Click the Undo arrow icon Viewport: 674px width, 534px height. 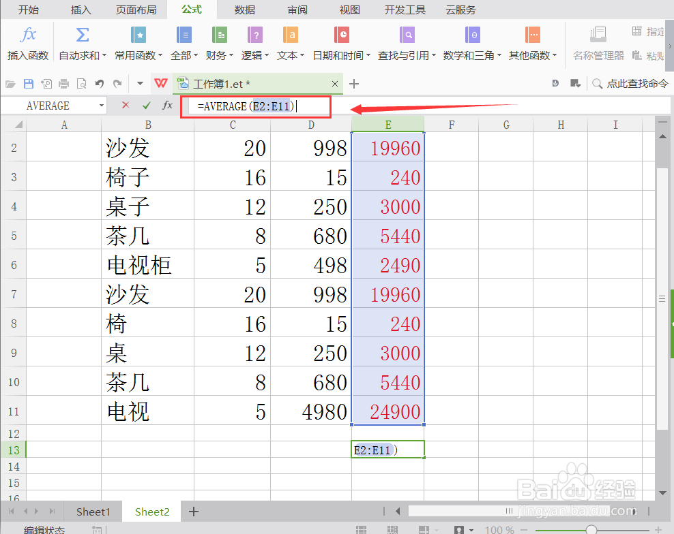(101, 82)
